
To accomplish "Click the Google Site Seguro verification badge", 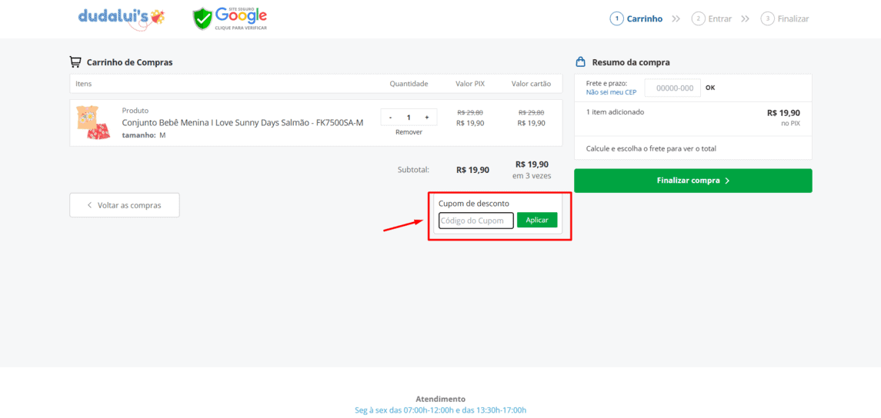I will 230,19.
